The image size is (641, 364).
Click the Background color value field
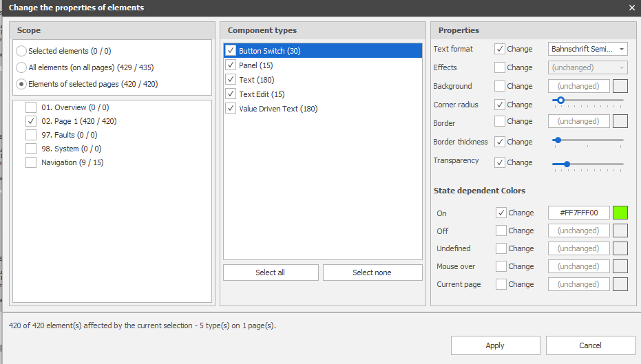[x=579, y=86]
